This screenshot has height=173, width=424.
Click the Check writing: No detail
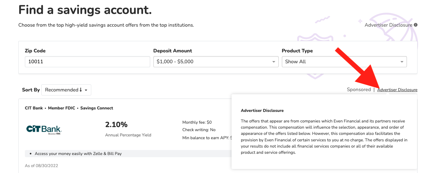pos(199,130)
